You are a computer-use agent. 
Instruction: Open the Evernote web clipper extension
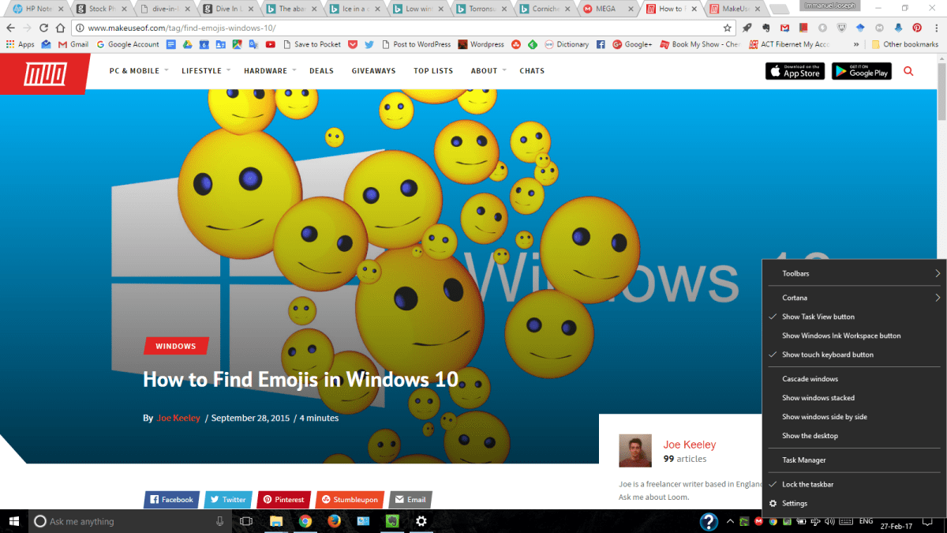(x=767, y=26)
